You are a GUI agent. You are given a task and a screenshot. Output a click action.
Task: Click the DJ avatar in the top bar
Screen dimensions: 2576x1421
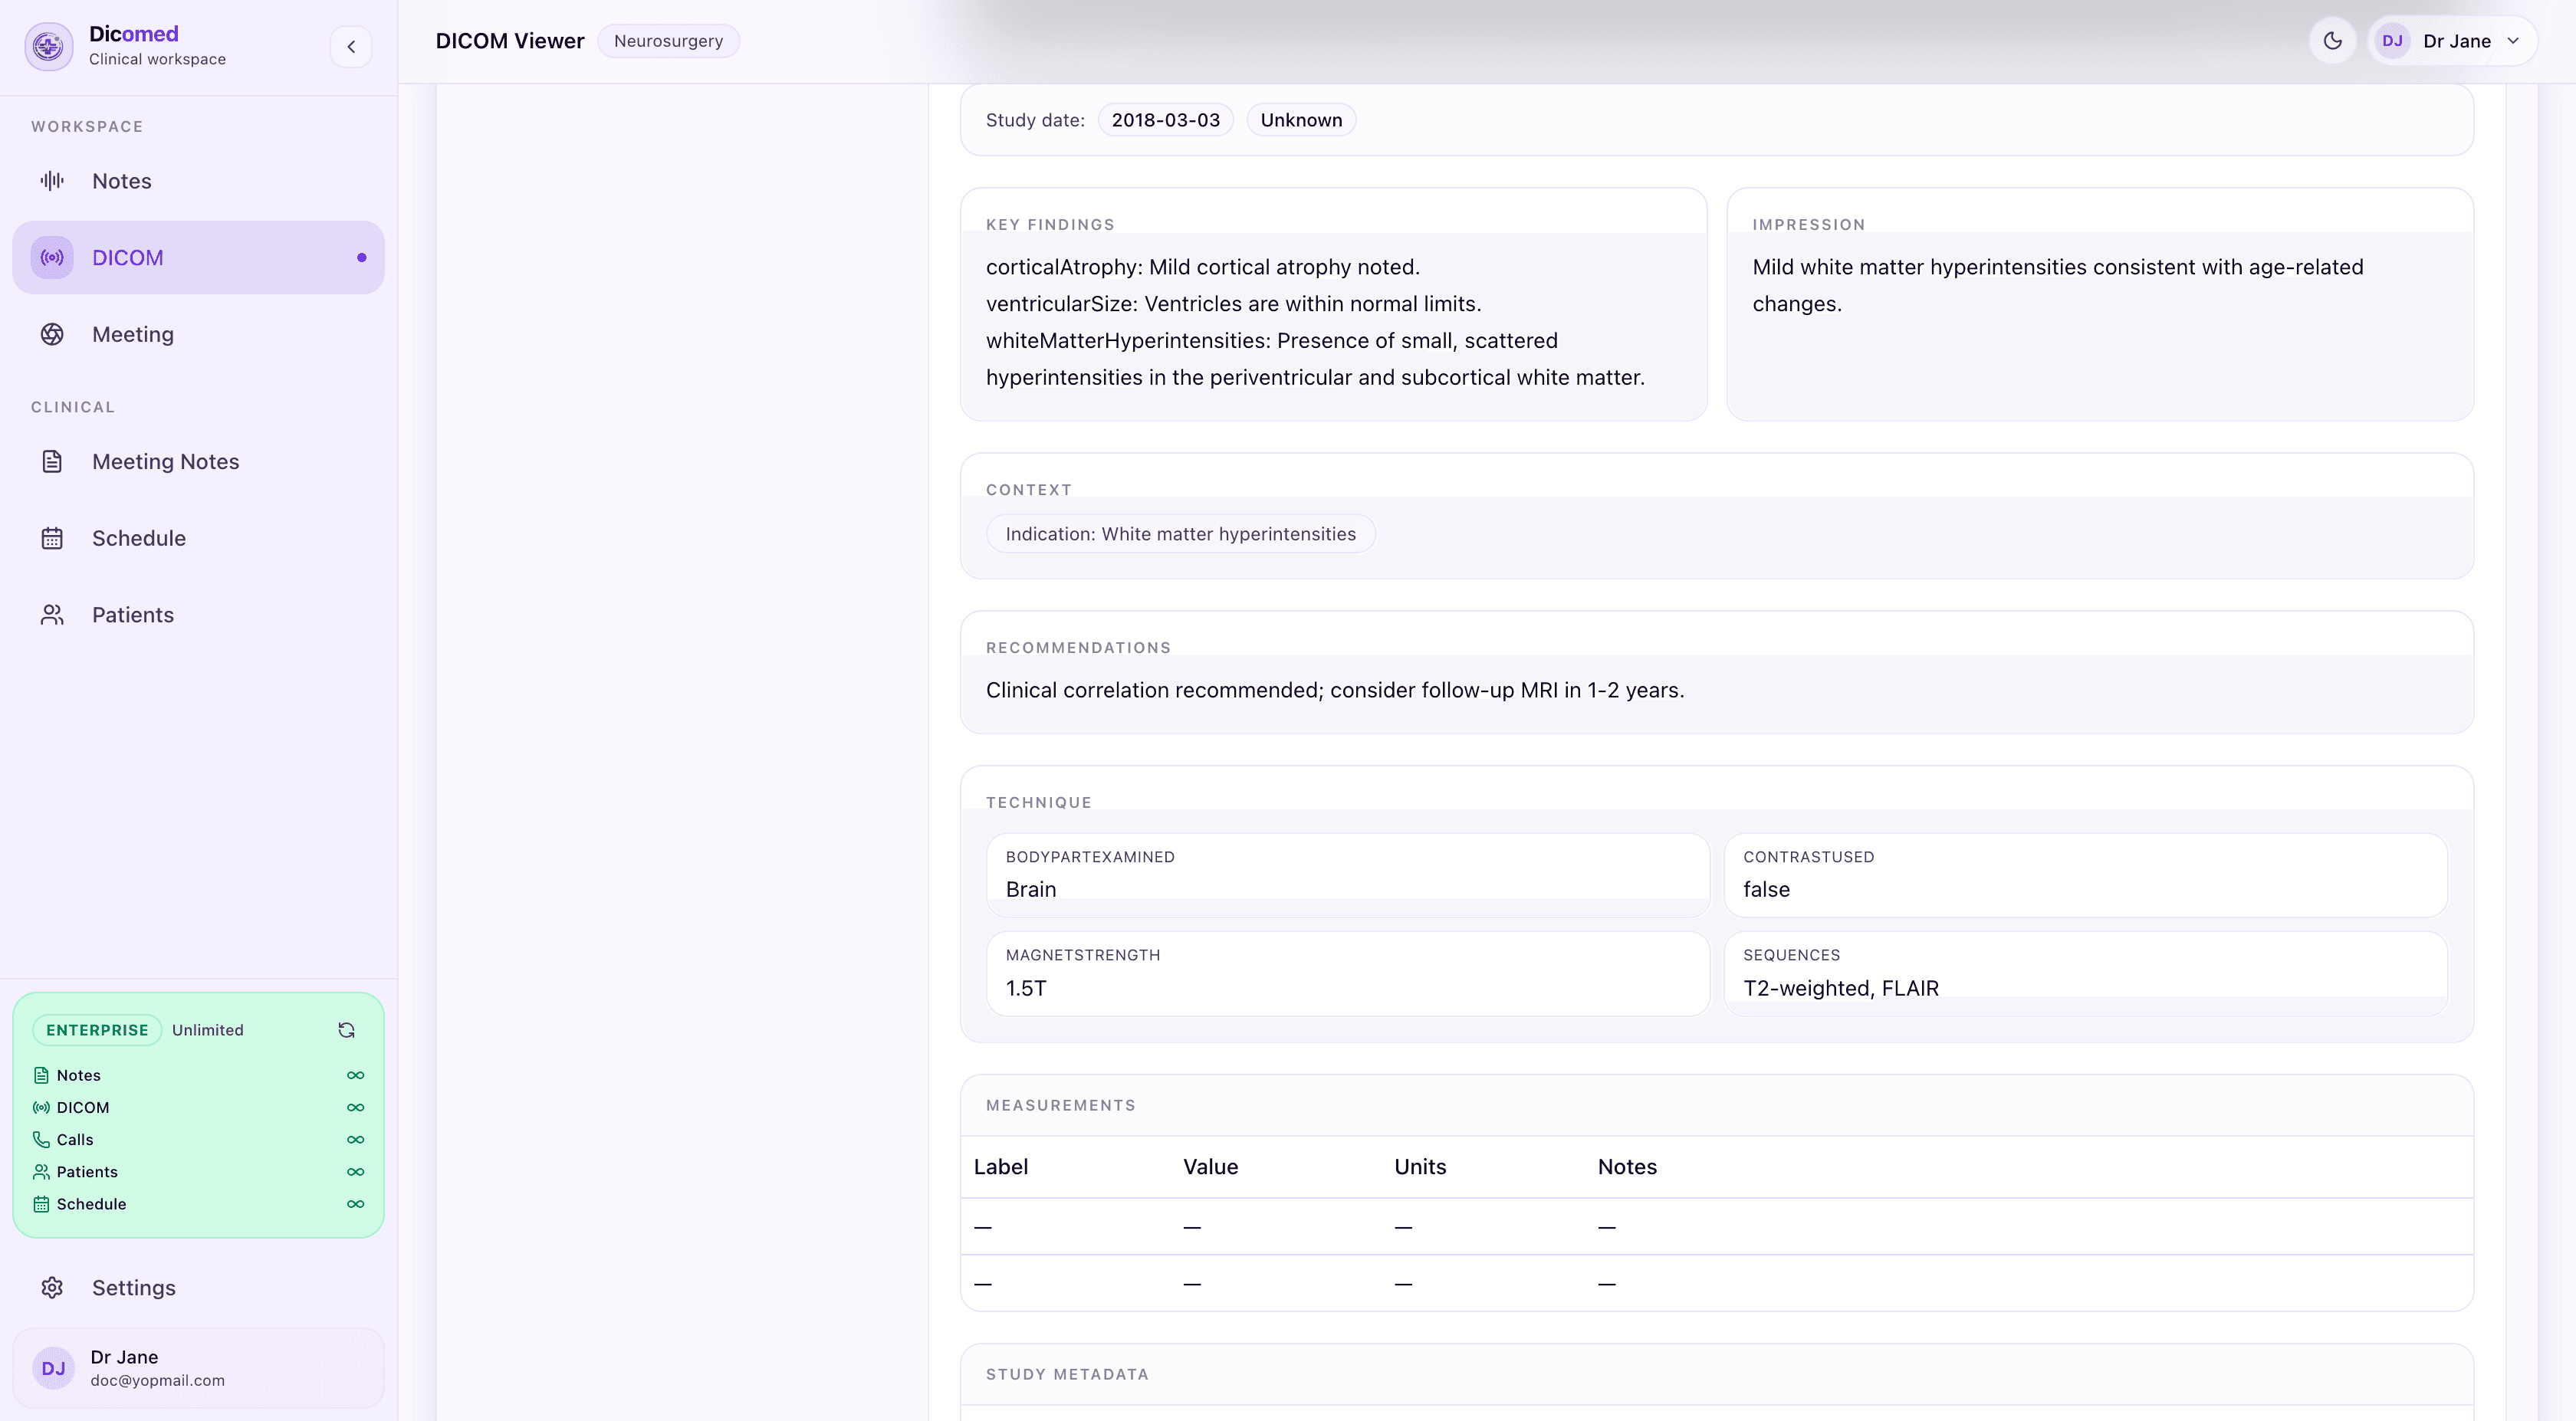click(2392, 41)
